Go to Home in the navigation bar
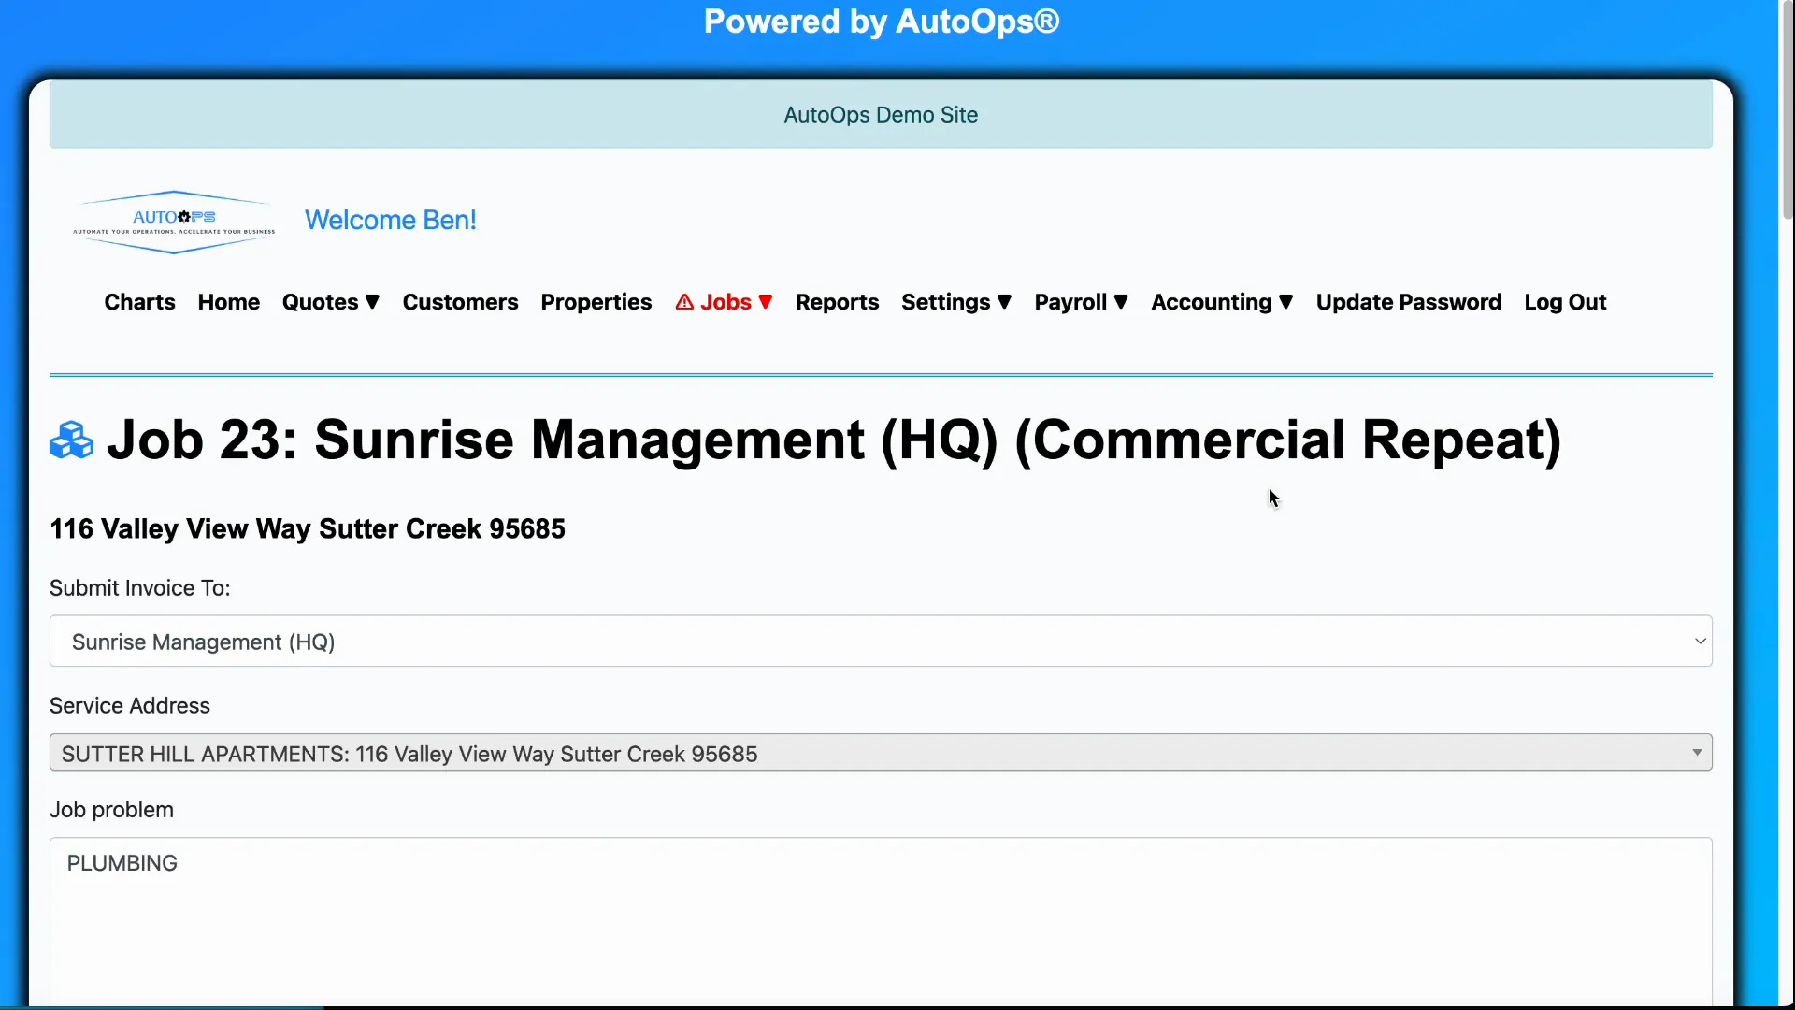The image size is (1795, 1010). [228, 301]
